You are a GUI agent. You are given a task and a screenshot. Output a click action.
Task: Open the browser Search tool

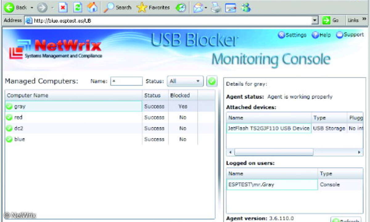click(x=118, y=7)
